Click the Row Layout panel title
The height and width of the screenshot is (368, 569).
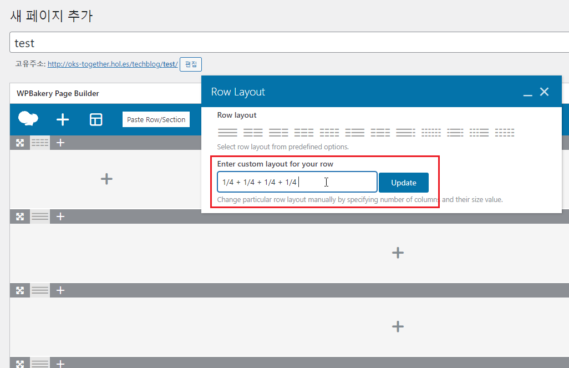coord(238,92)
